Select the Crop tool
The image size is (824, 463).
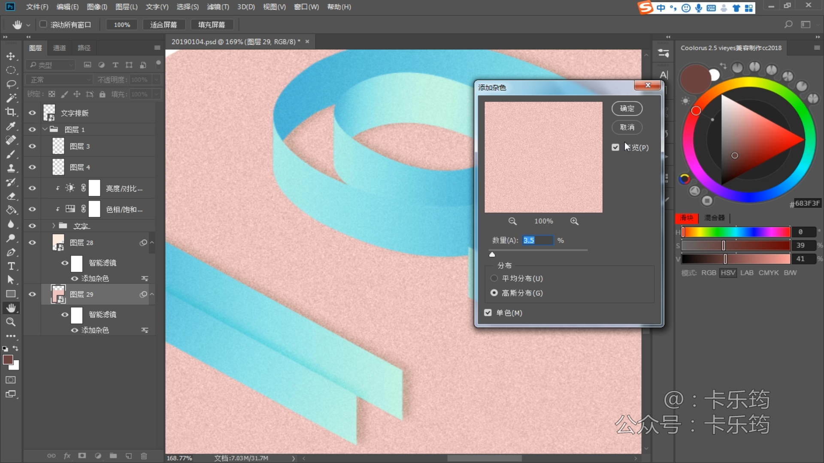point(11,112)
